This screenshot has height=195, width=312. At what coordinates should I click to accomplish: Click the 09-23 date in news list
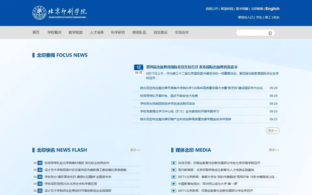click(x=273, y=119)
